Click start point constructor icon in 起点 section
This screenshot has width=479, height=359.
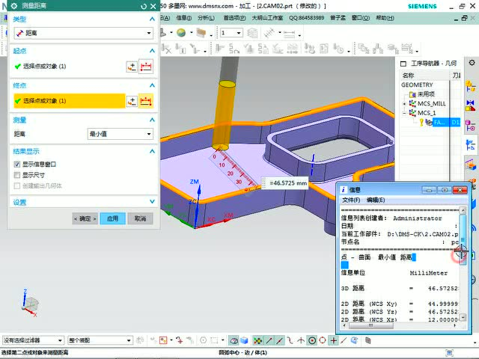click(132, 67)
